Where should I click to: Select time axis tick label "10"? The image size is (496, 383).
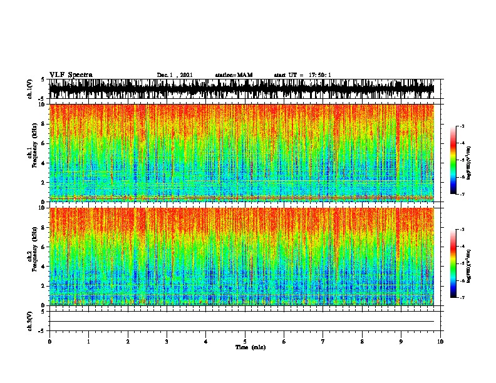pos(440,342)
